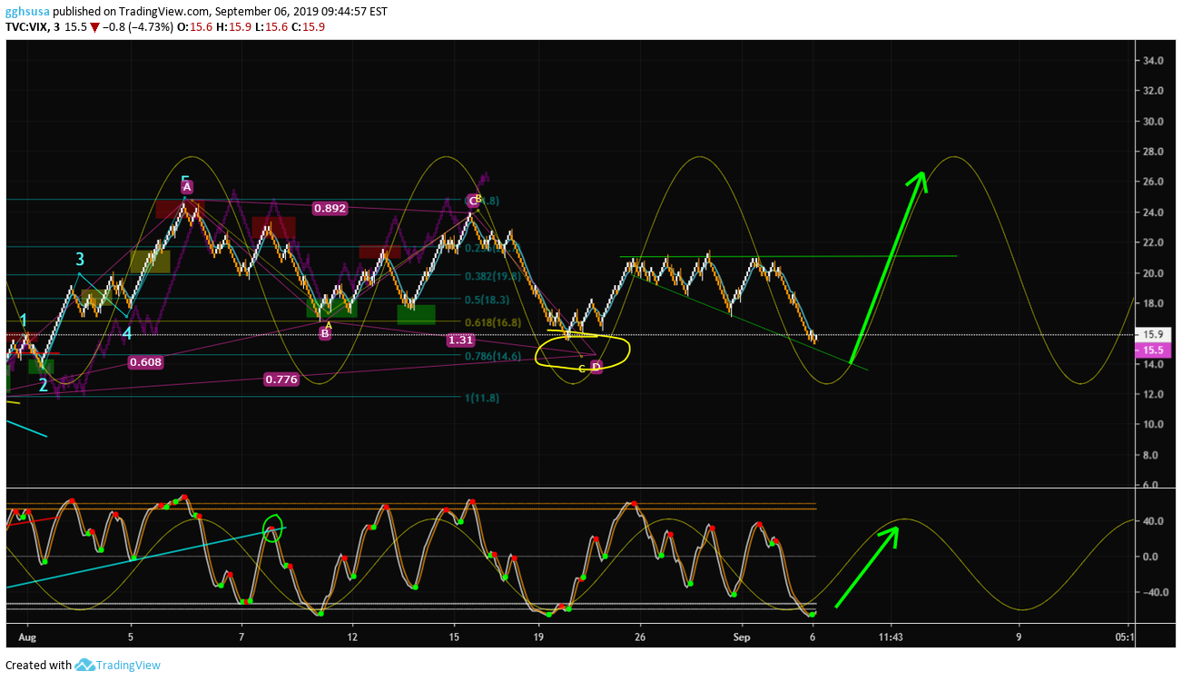Click the author name gghsusa
Screen dimensions: 1182x681
tap(26, 12)
